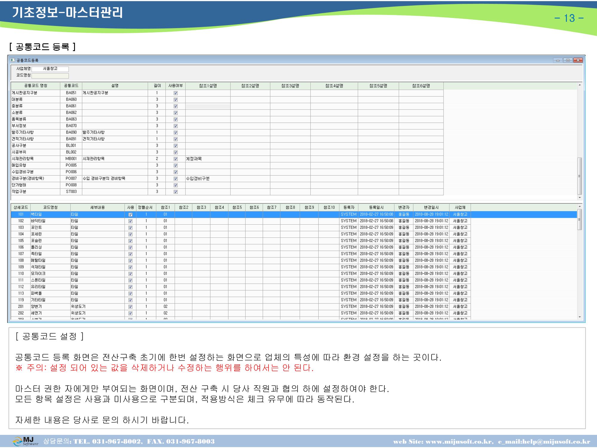Toggle 사용여부 checkbox for 게시판공지구분 BA051

(x=176, y=93)
